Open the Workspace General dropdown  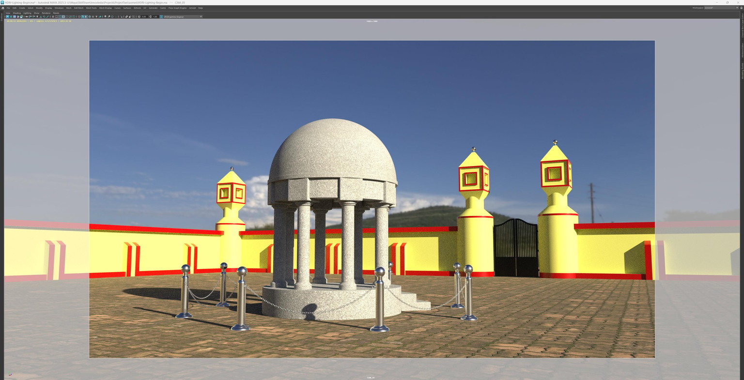point(721,8)
